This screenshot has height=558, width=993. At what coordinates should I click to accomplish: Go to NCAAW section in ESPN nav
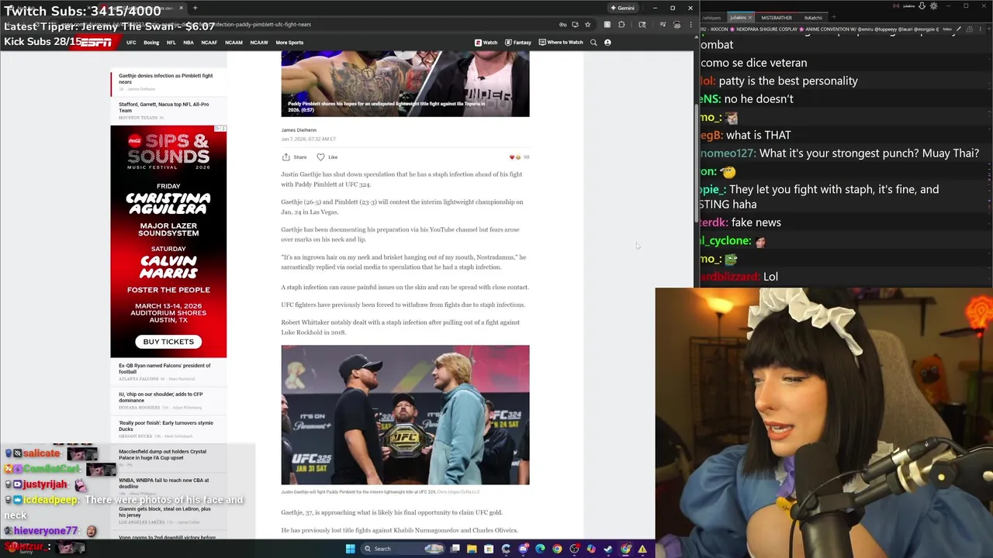pyautogui.click(x=258, y=43)
